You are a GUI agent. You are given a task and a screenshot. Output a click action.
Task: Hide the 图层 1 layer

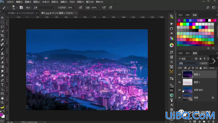click(x=179, y=82)
